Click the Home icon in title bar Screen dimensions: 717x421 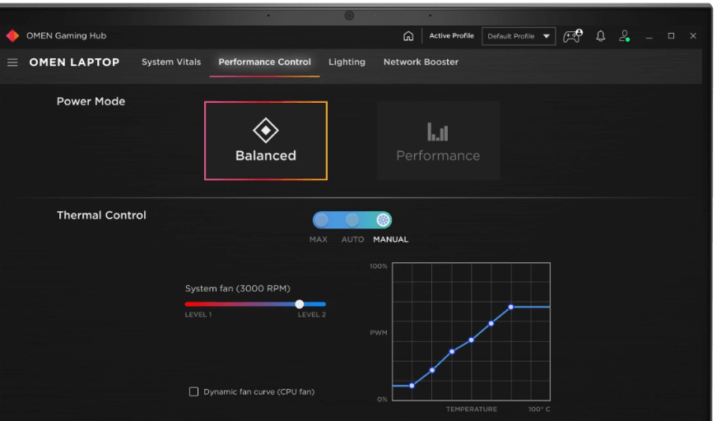(408, 36)
